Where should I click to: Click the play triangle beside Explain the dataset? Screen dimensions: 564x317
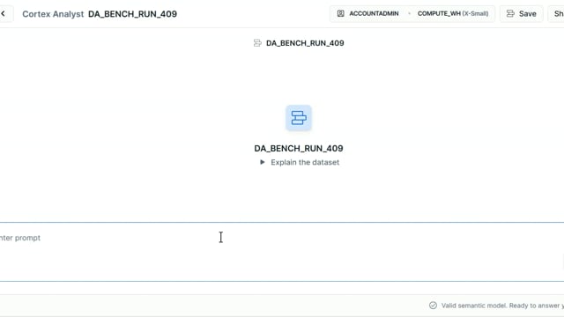[x=263, y=162]
